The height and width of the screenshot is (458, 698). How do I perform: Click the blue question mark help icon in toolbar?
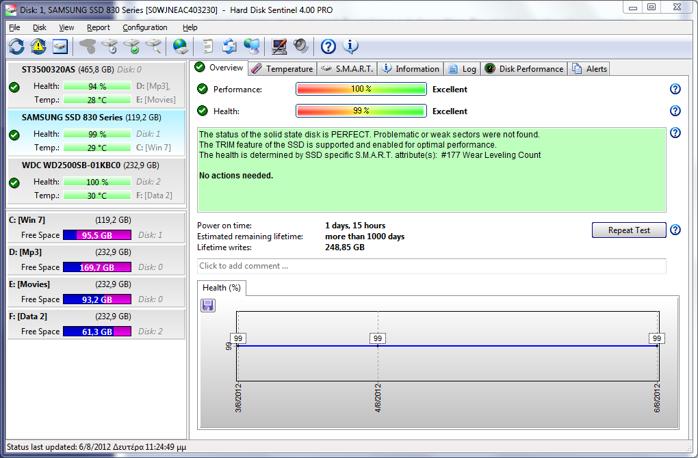point(328,46)
